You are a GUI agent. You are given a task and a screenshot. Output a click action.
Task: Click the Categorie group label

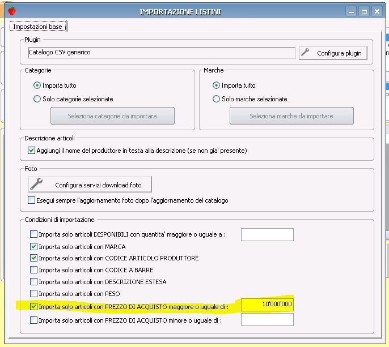[37, 70]
